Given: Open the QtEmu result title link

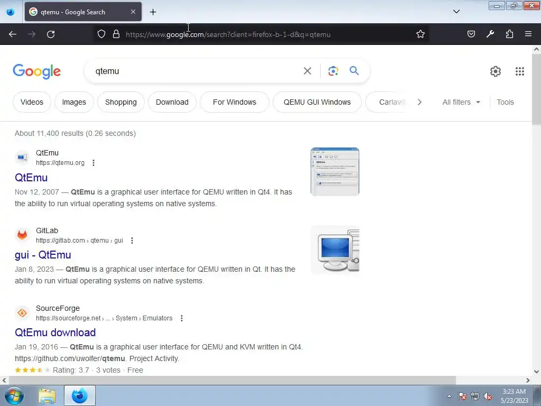Looking at the screenshot, I should (x=31, y=178).
